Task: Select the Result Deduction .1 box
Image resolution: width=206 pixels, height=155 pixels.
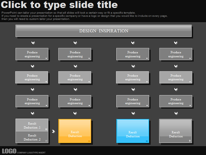Action: 32,125
